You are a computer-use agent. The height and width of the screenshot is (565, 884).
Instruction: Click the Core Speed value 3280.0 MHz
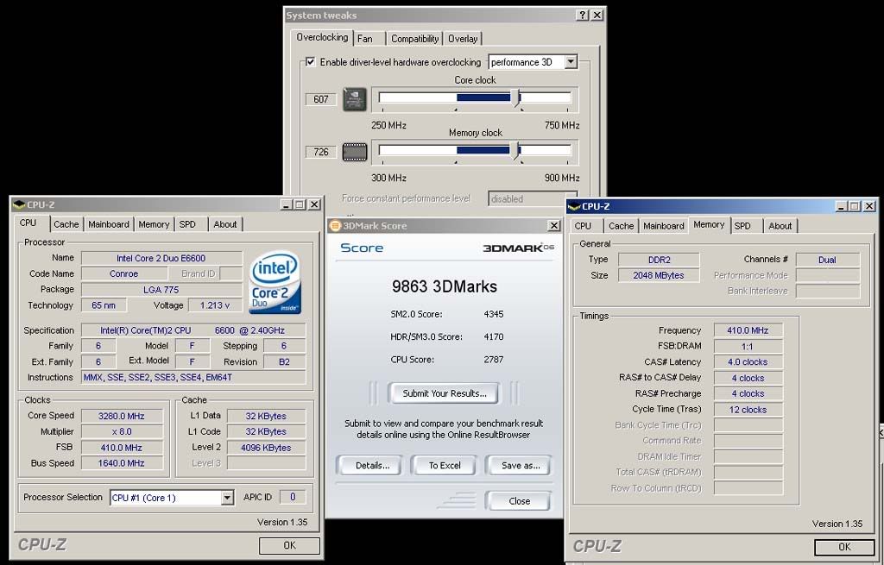(x=122, y=416)
